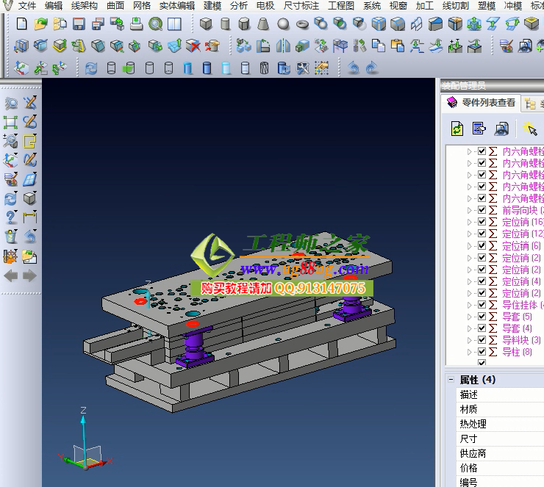Select the cone primitive tool
This screenshot has width=544, height=487.
[x=264, y=24]
